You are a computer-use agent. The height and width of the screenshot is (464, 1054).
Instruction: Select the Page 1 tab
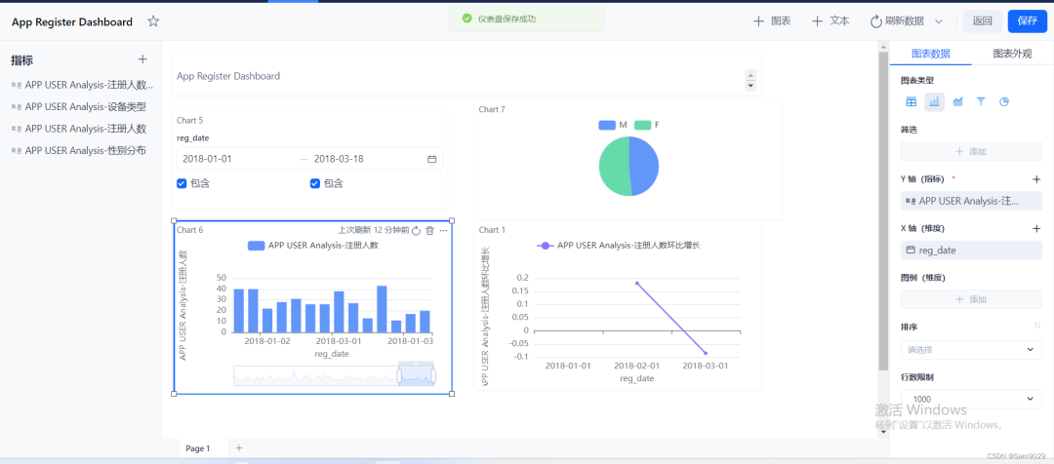pyautogui.click(x=197, y=447)
